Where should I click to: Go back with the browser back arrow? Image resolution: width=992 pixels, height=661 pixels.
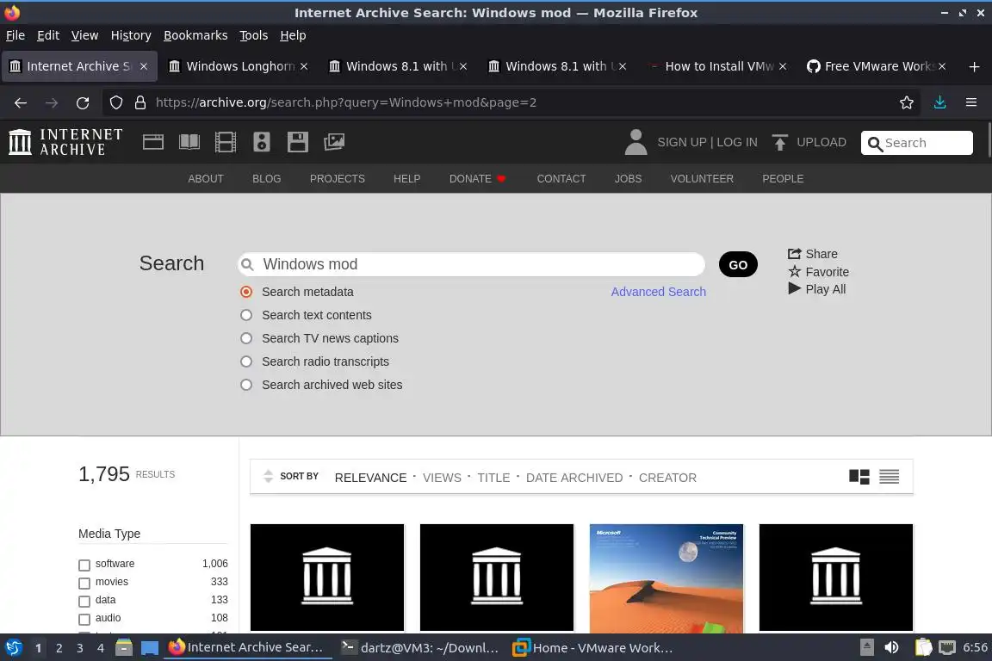click(x=21, y=102)
